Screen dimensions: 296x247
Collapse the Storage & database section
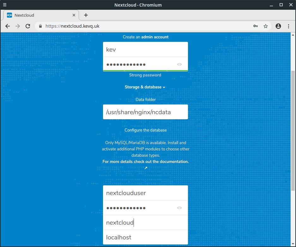pos(145,87)
